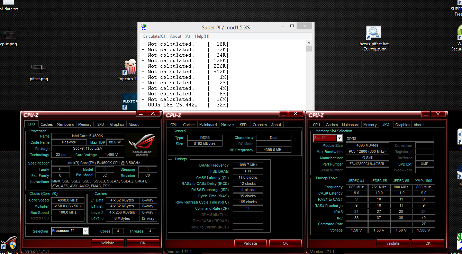Screen dimensions: 462x254
Task: Select CPU tab in Memory window
Action: click(174, 125)
